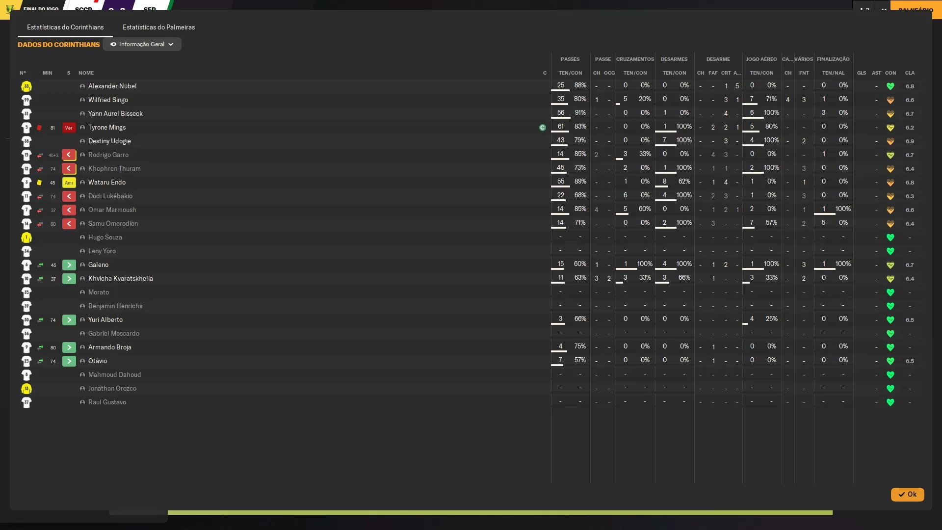Viewport: 942px width, 530px height.
Task: Click Rodrigo Garro's substituted-off arrow icon
Action: (x=69, y=155)
